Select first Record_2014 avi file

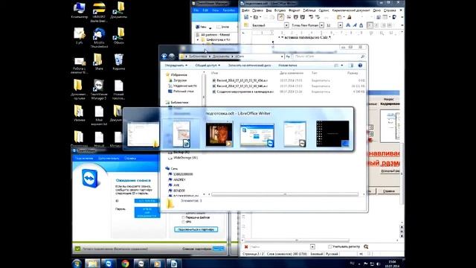point(239,80)
